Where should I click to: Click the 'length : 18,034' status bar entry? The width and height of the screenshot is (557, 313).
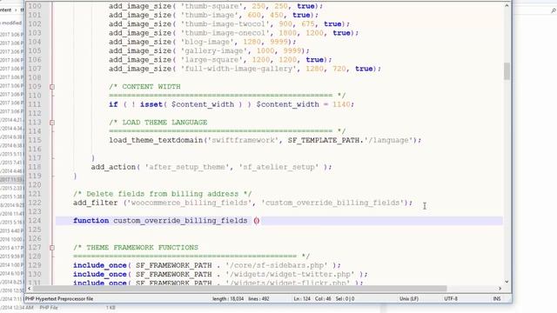(x=228, y=299)
